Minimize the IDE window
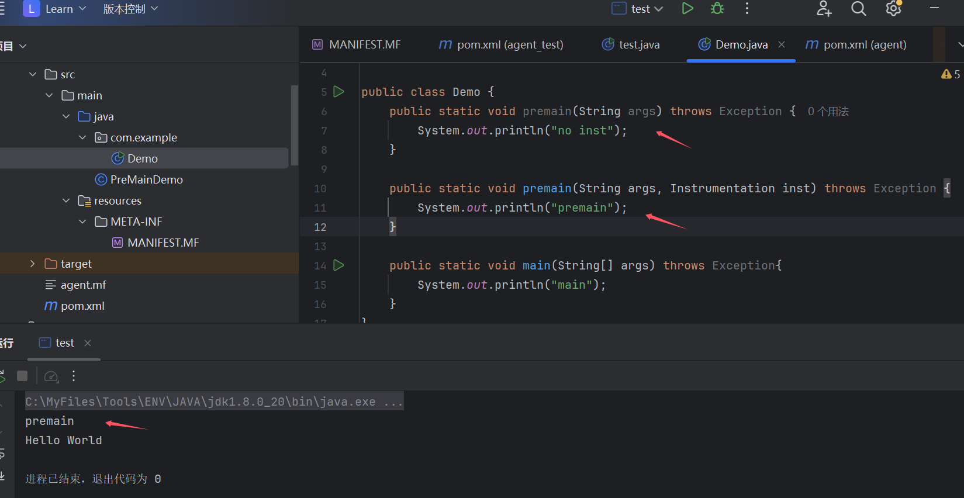Screen dimensions: 964x498 934,8
